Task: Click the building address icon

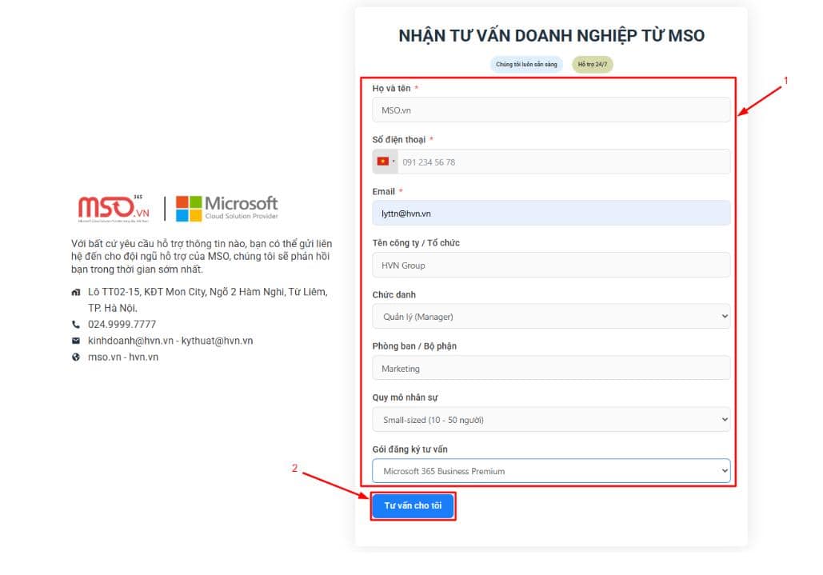Action: tap(76, 292)
